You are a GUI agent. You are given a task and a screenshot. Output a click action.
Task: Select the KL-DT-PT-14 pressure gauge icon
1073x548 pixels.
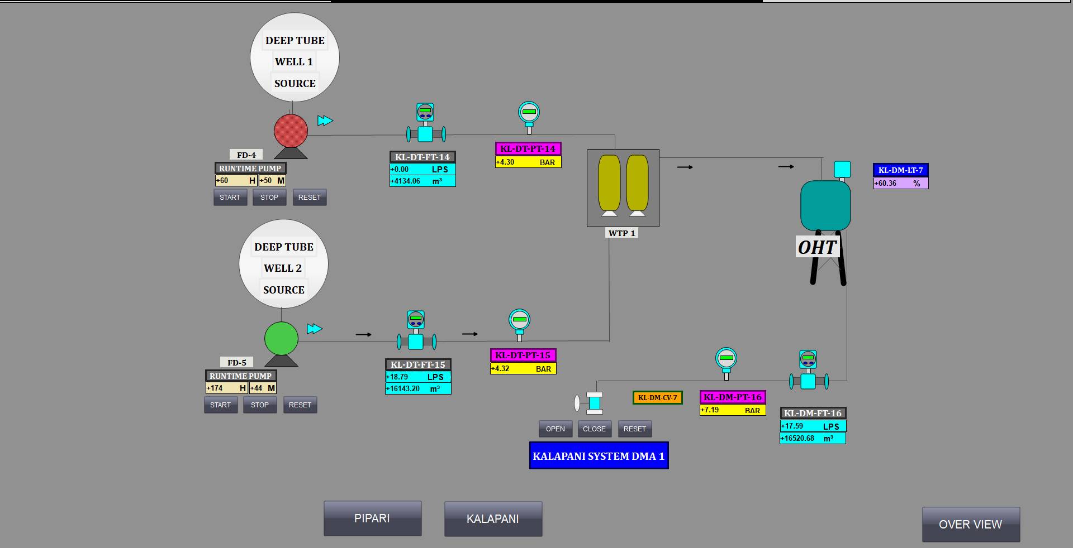529,115
